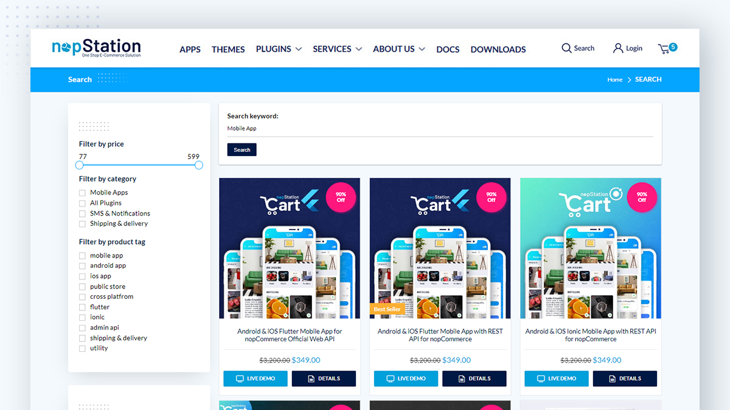The width and height of the screenshot is (730, 410).
Task: Click the Home breadcrumb link
Action: [x=615, y=80]
